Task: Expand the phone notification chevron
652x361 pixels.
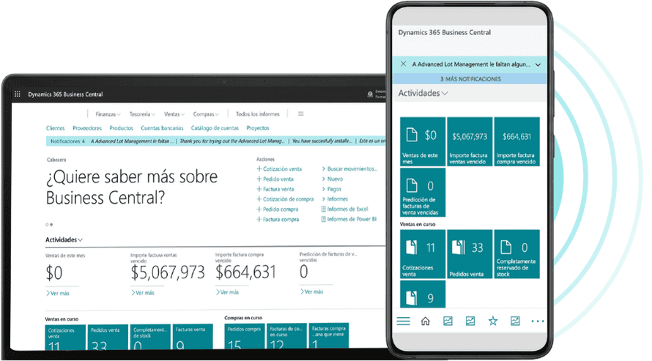Action: [538, 64]
